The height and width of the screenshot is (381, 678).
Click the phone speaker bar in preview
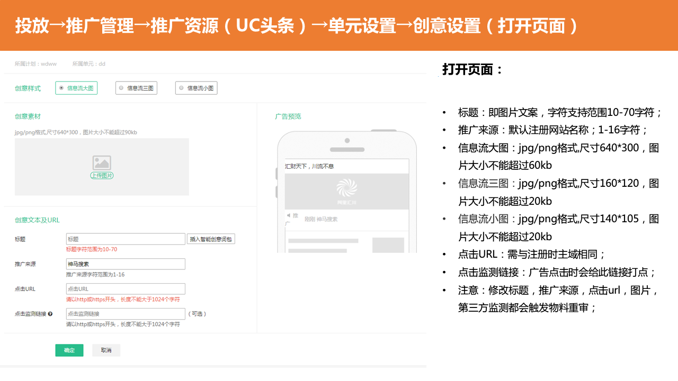point(347,150)
